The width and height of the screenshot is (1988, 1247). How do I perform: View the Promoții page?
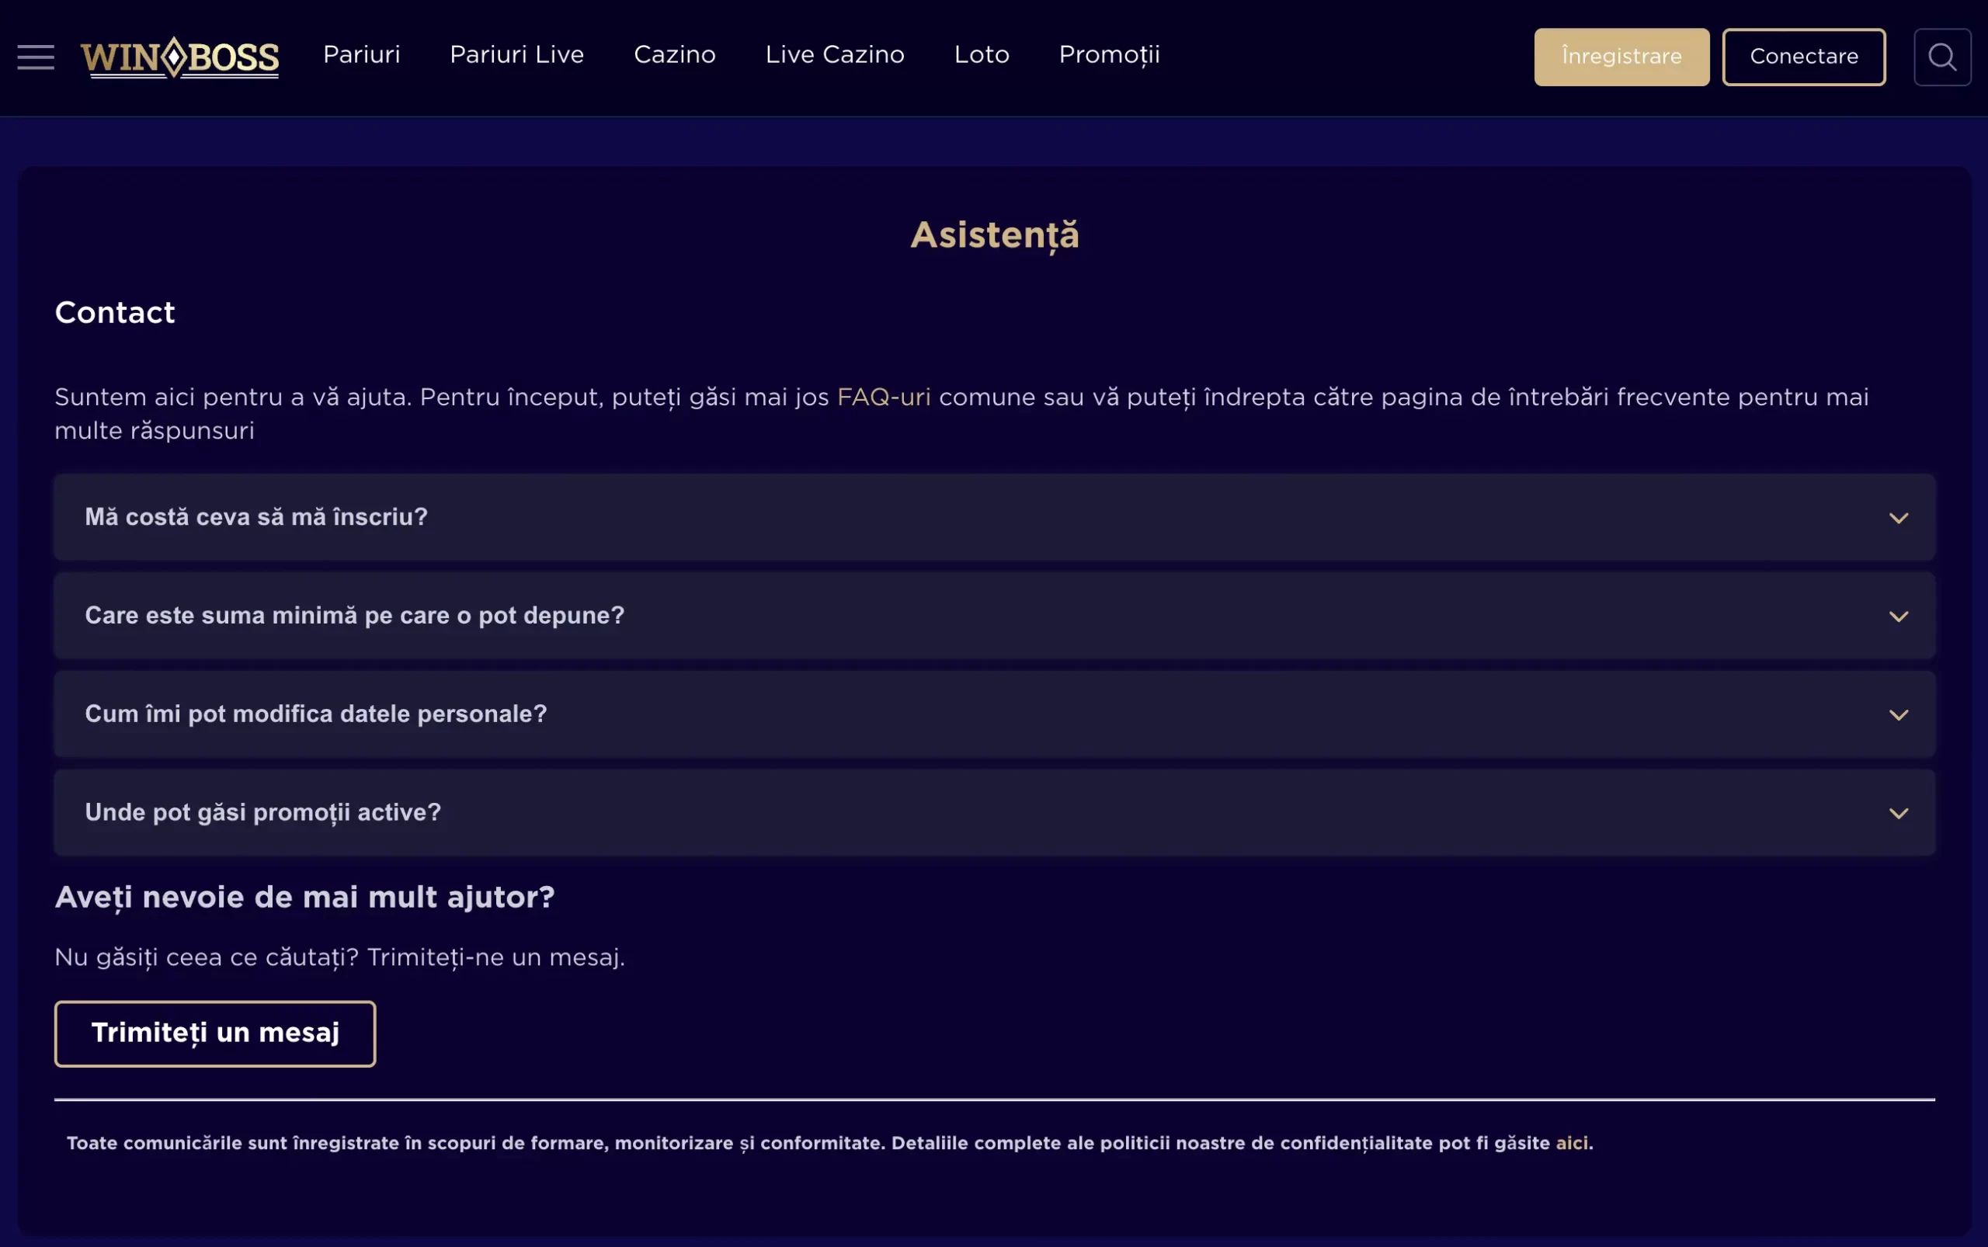click(x=1109, y=54)
